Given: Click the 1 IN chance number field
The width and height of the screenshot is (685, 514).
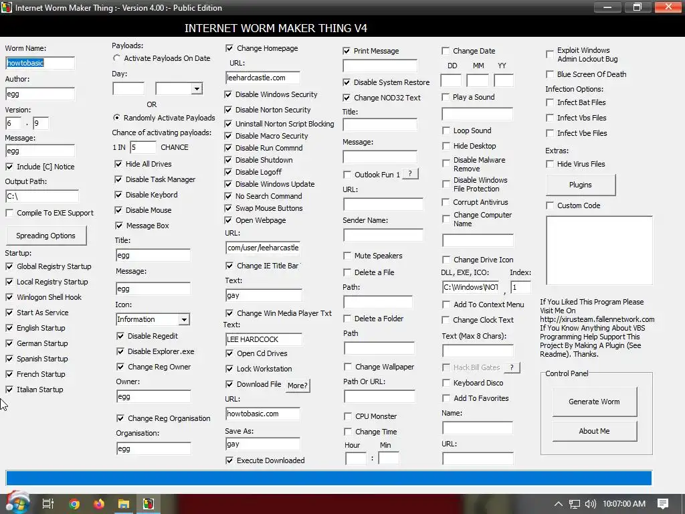Looking at the screenshot, I should click(x=143, y=147).
